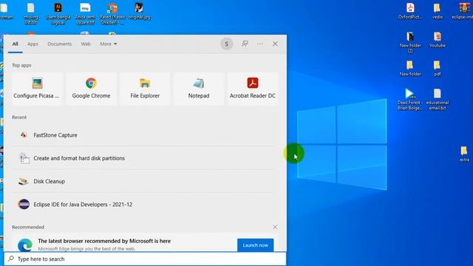Select the extra folder on desktop

(x=464, y=154)
